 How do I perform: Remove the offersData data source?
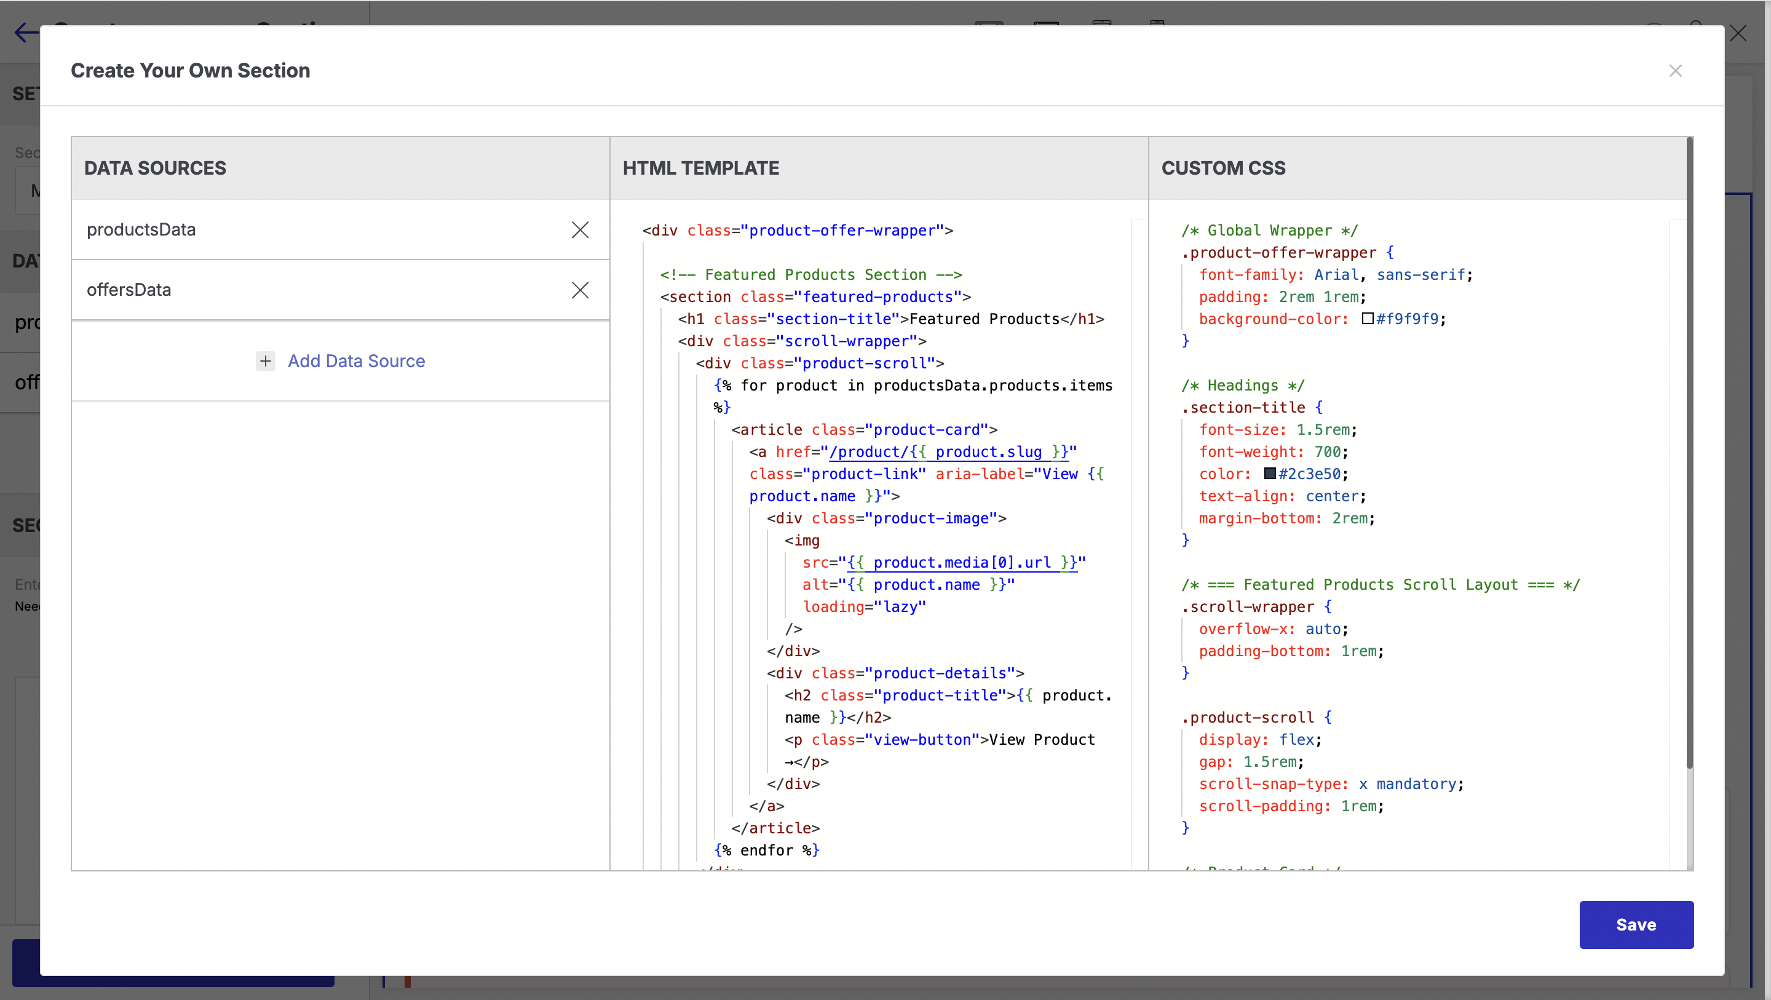point(579,290)
